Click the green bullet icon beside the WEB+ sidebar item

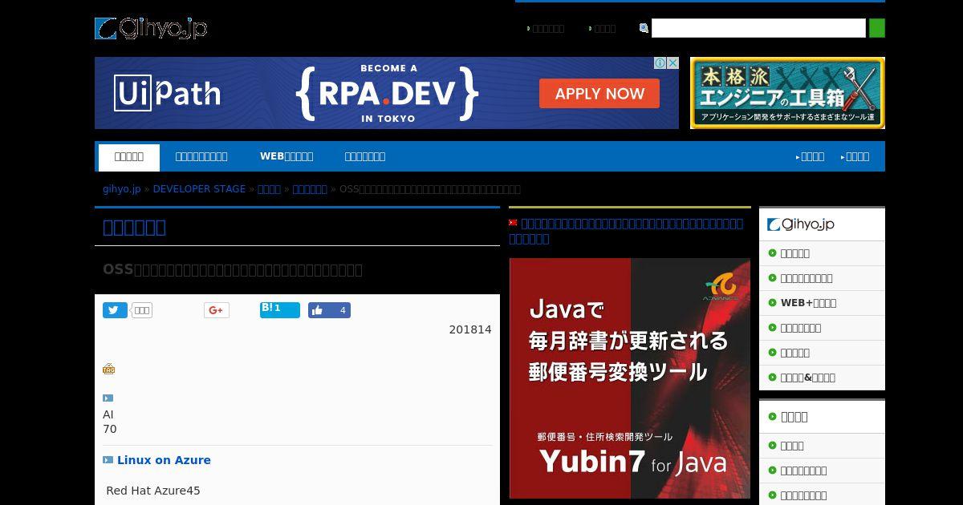pos(772,303)
